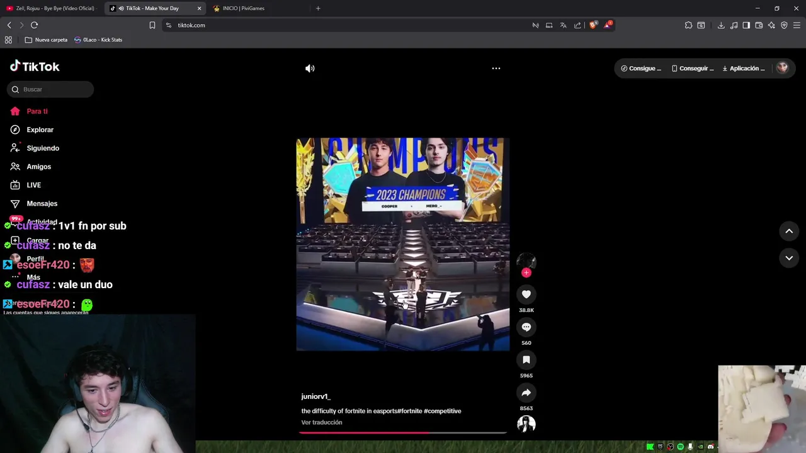The width and height of the screenshot is (806, 453).
Task: Mute the video with the speaker icon
Action: click(310, 68)
